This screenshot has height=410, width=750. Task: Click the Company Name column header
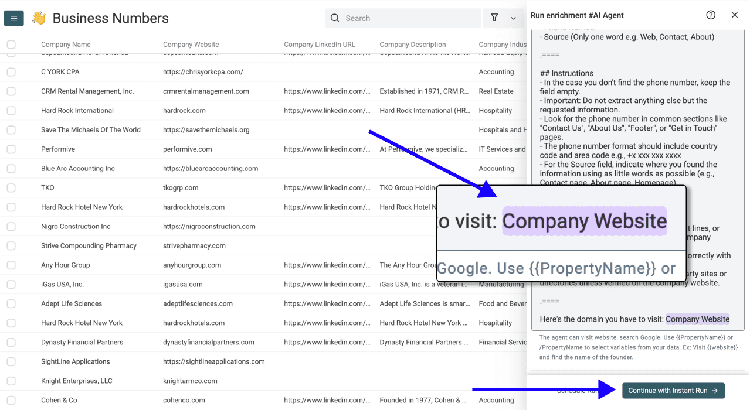[x=66, y=44]
